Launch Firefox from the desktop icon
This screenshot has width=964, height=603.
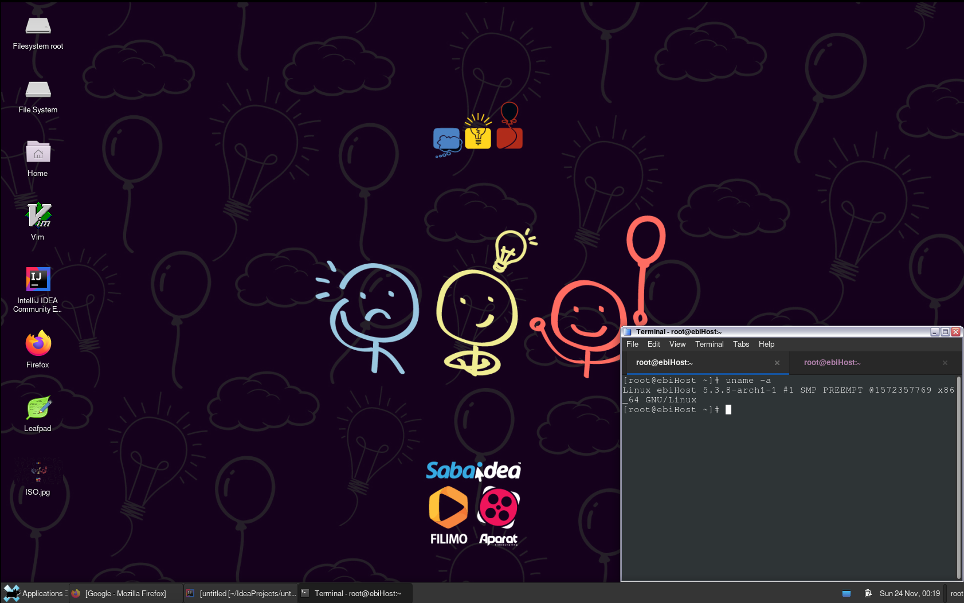click(x=38, y=350)
